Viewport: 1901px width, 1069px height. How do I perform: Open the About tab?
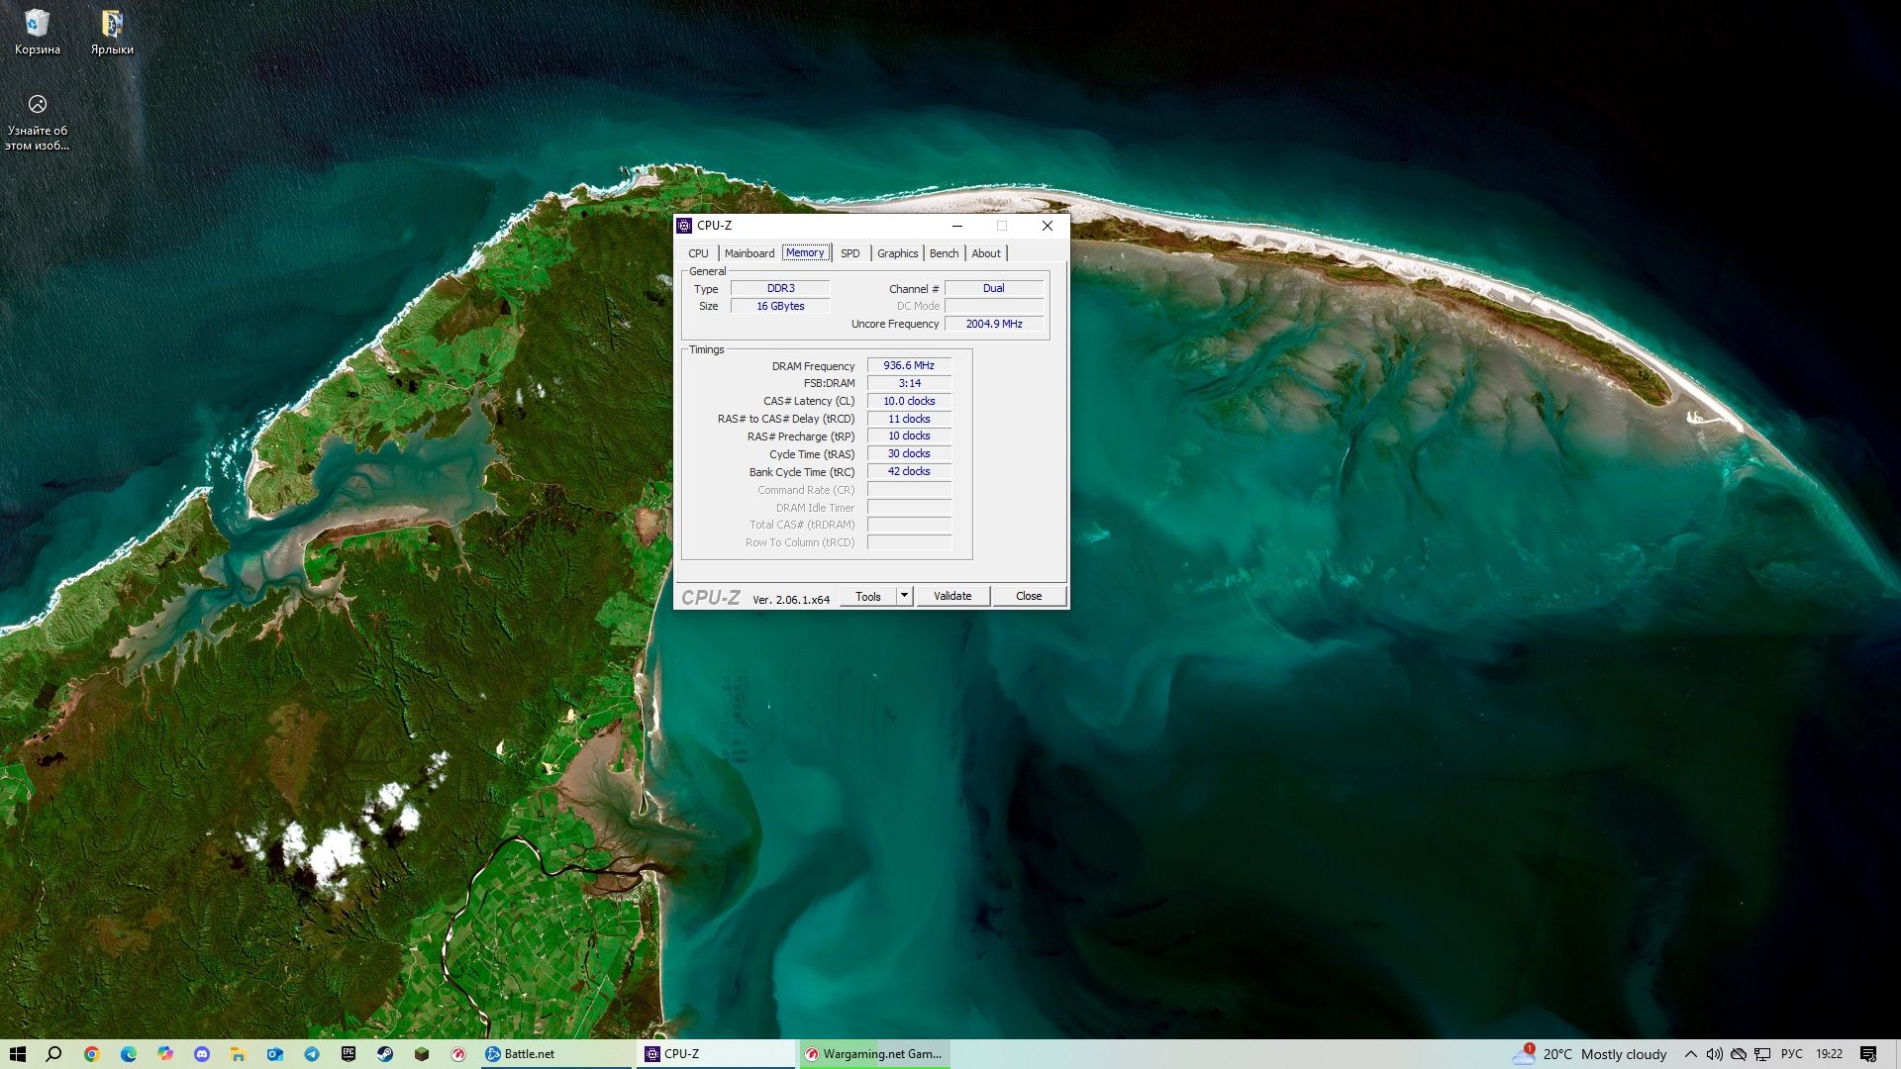point(986,253)
